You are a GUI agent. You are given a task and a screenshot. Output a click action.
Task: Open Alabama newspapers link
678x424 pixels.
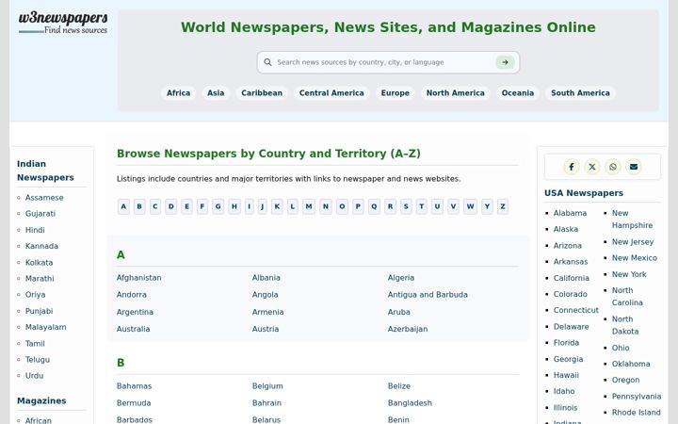(x=570, y=213)
